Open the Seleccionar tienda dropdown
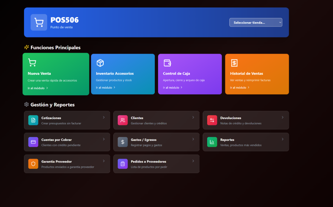This screenshot has height=207, width=333. pos(256,22)
